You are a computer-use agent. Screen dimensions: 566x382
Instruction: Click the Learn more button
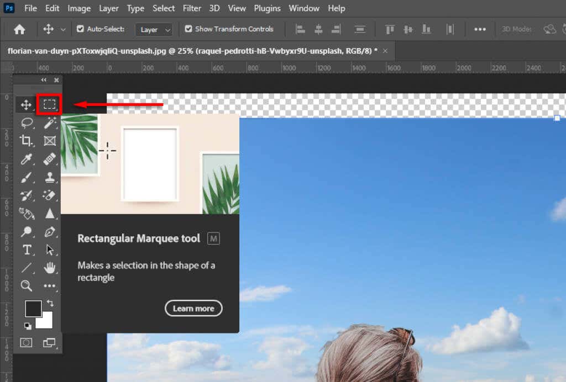coord(193,309)
